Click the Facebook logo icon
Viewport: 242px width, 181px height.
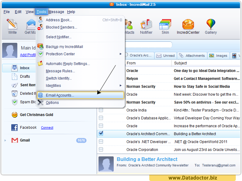pos(14,128)
